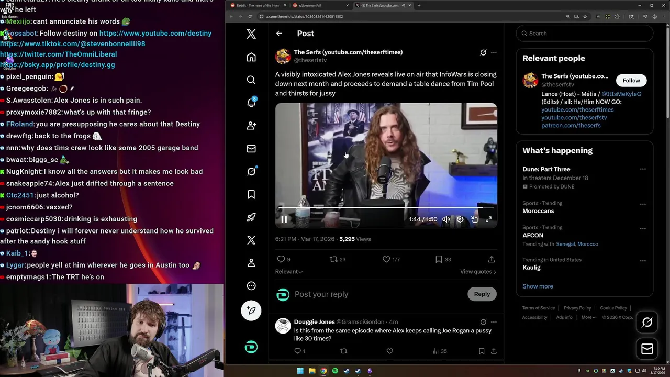This screenshot has width=670, height=377.
Task: Click the white compose post button
Action: 251,311
